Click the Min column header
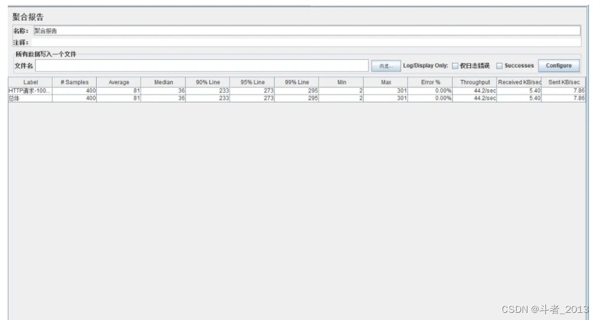The width and height of the screenshot is (598, 320). click(341, 82)
